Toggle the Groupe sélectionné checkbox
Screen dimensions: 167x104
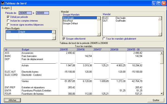64,39
